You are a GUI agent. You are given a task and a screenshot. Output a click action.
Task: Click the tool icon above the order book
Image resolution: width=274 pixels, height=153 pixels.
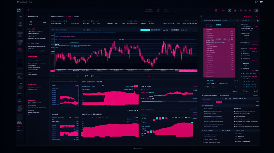[x=201, y=16]
